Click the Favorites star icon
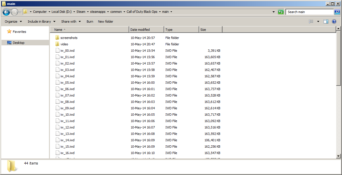This screenshot has height=175, width=342. (9, 31)
